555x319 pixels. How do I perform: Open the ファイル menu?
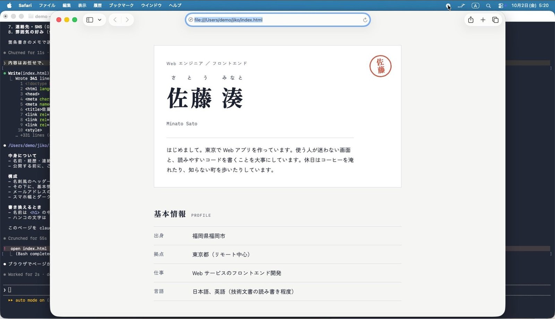47,5
